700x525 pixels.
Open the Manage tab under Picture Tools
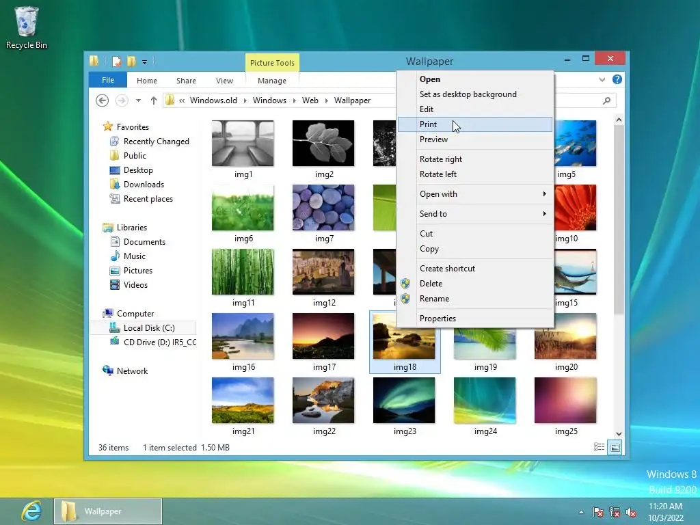point(272,81)
